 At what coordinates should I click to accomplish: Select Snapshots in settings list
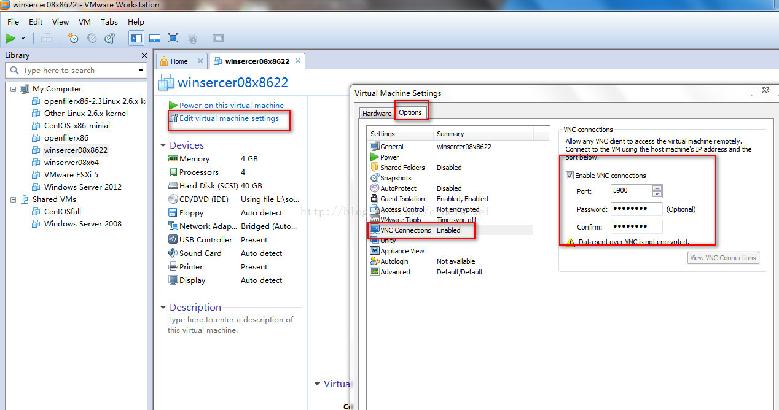pyautogui.click(x=396, y=178)
